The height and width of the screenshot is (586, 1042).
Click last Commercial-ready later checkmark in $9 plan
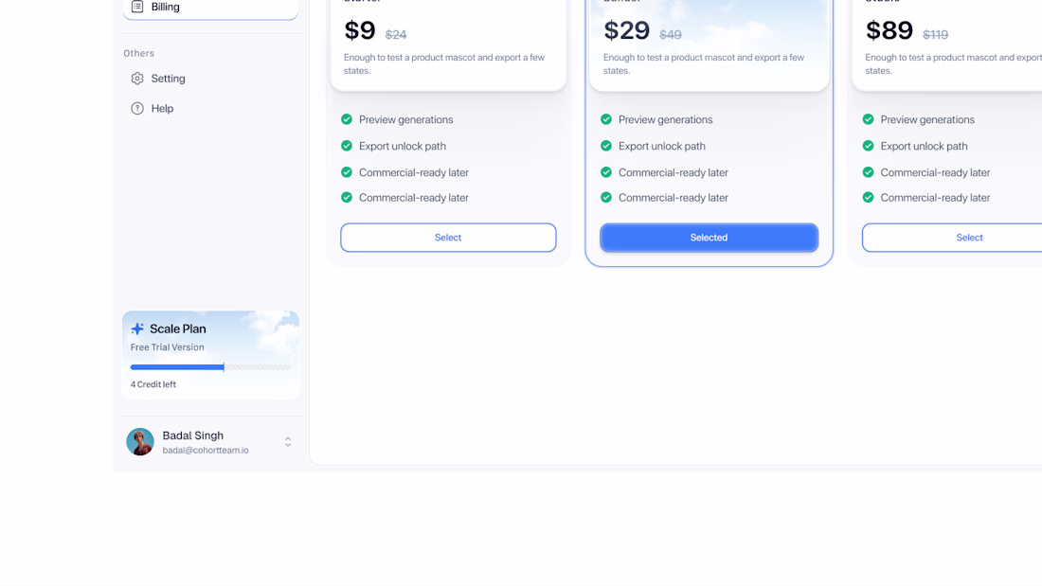click(x=346, y=197)
